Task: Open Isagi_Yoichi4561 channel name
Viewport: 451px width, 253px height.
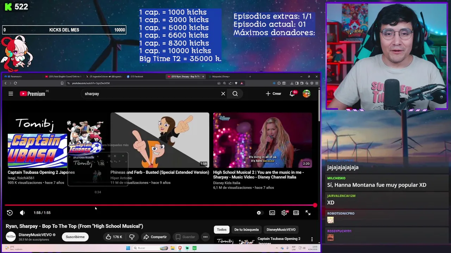Action: (x=21, y=178)
